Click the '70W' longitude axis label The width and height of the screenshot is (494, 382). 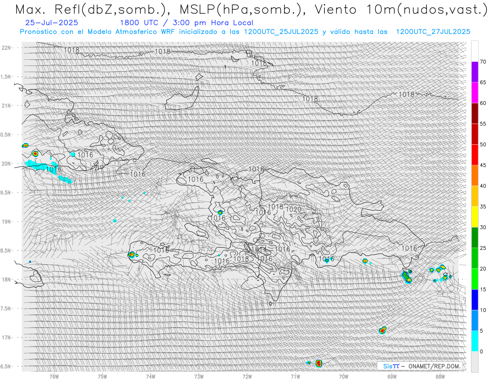pyautogui.click(x=344, y=377)
